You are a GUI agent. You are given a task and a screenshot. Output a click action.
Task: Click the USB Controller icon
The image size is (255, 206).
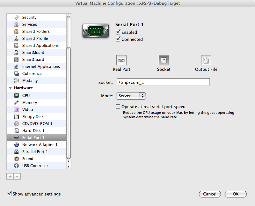(17, 166)
